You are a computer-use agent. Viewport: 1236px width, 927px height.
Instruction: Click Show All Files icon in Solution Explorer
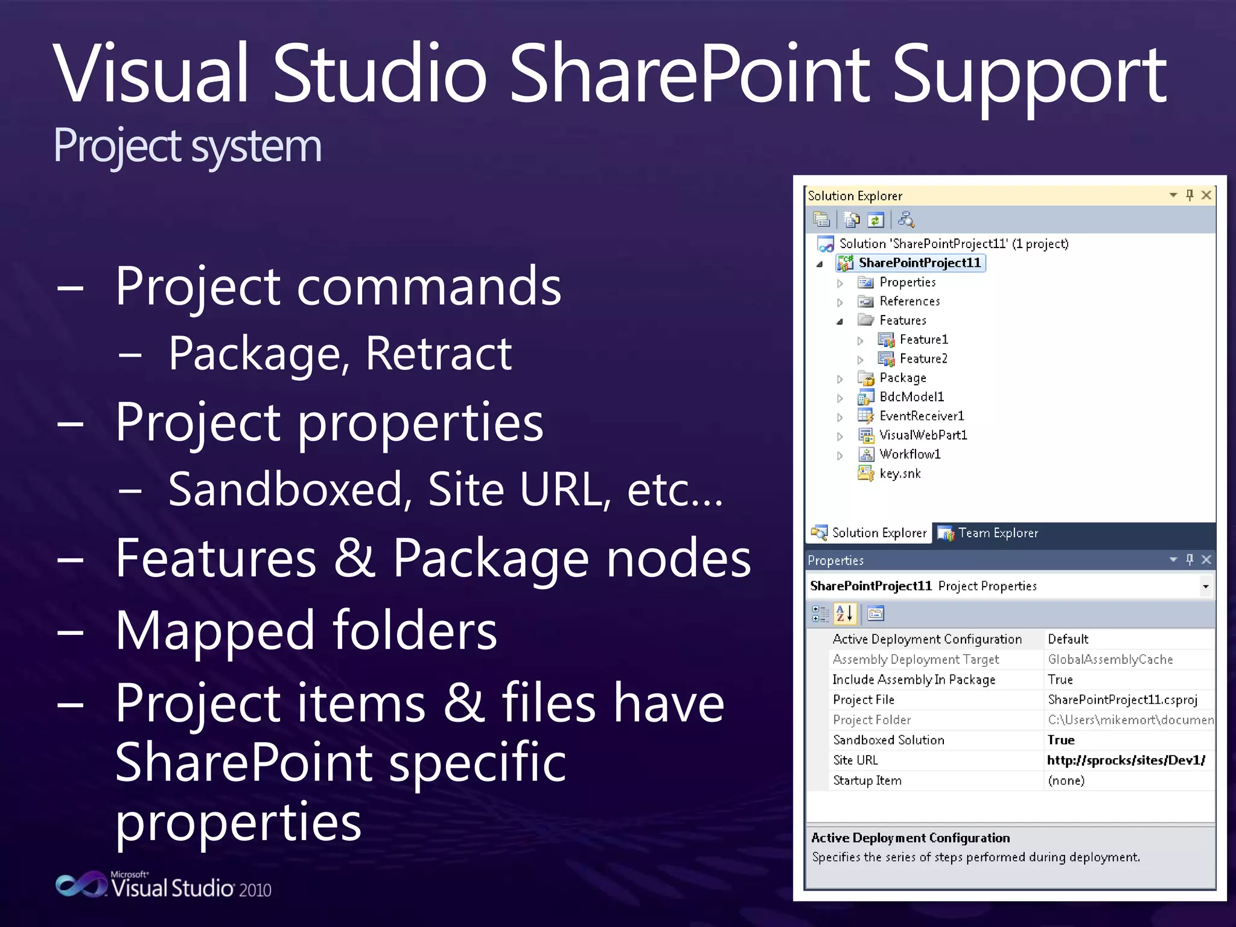(852, 220)
